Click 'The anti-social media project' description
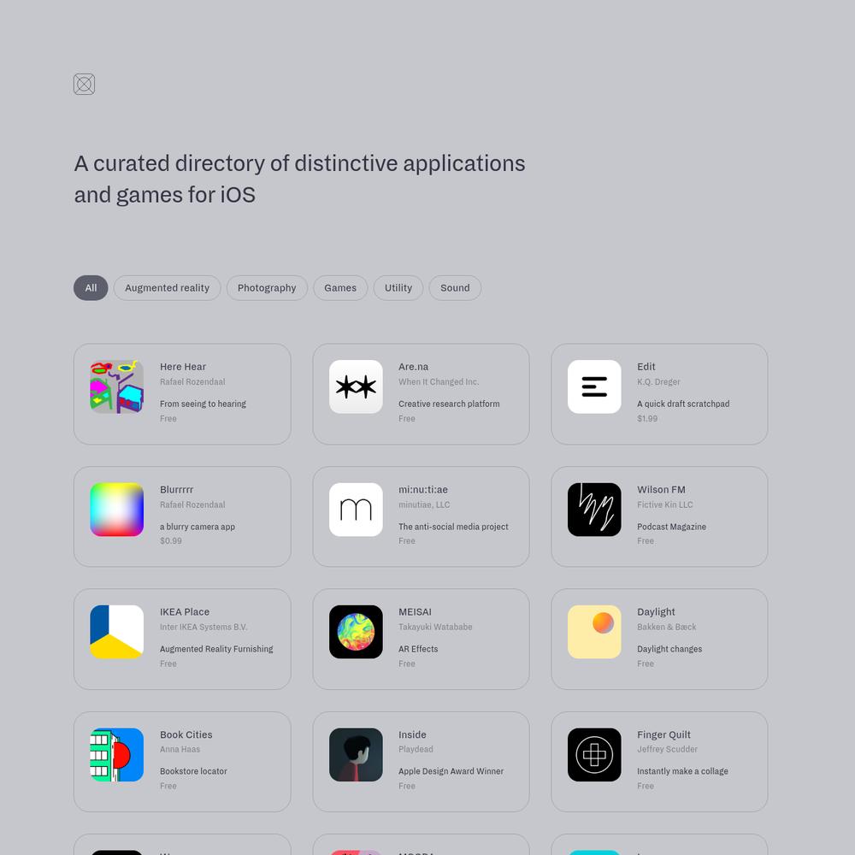The width and height of the screenshot is (855, 855). click(x=453, y=527)
